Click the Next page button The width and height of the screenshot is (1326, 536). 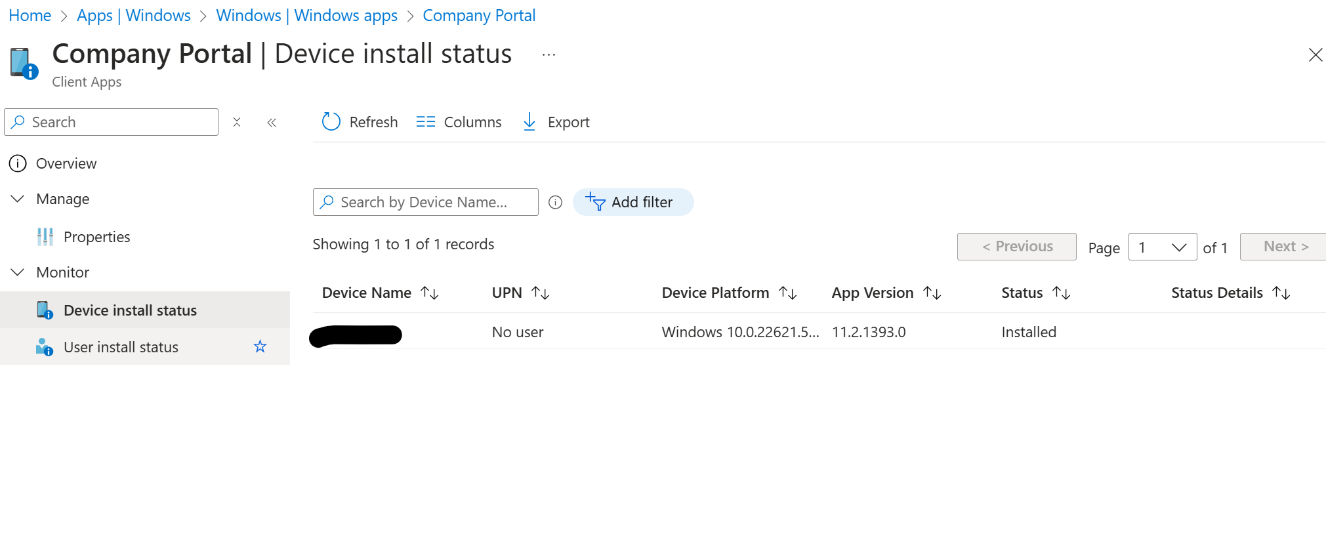pos(1285,247)
